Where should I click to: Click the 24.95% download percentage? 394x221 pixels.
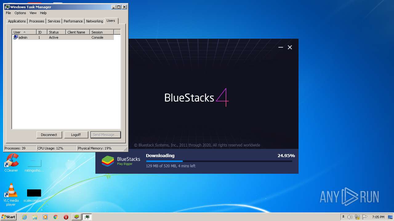click(x=286, y=156)
